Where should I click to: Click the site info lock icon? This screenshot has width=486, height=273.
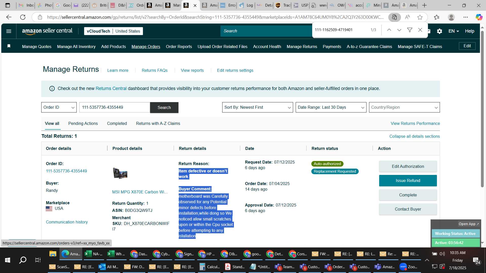click(x=40, y=17)
